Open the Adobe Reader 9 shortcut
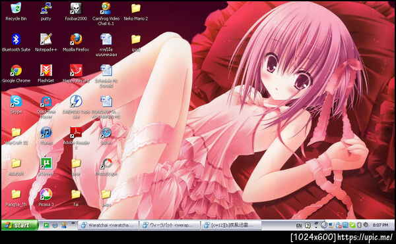 click(76, 138)
